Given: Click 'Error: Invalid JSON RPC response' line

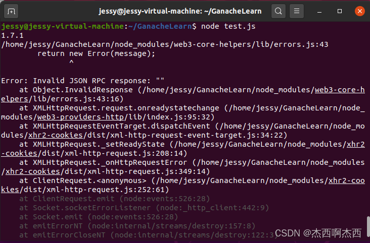Looking at the screenshot, I should 82,81.
